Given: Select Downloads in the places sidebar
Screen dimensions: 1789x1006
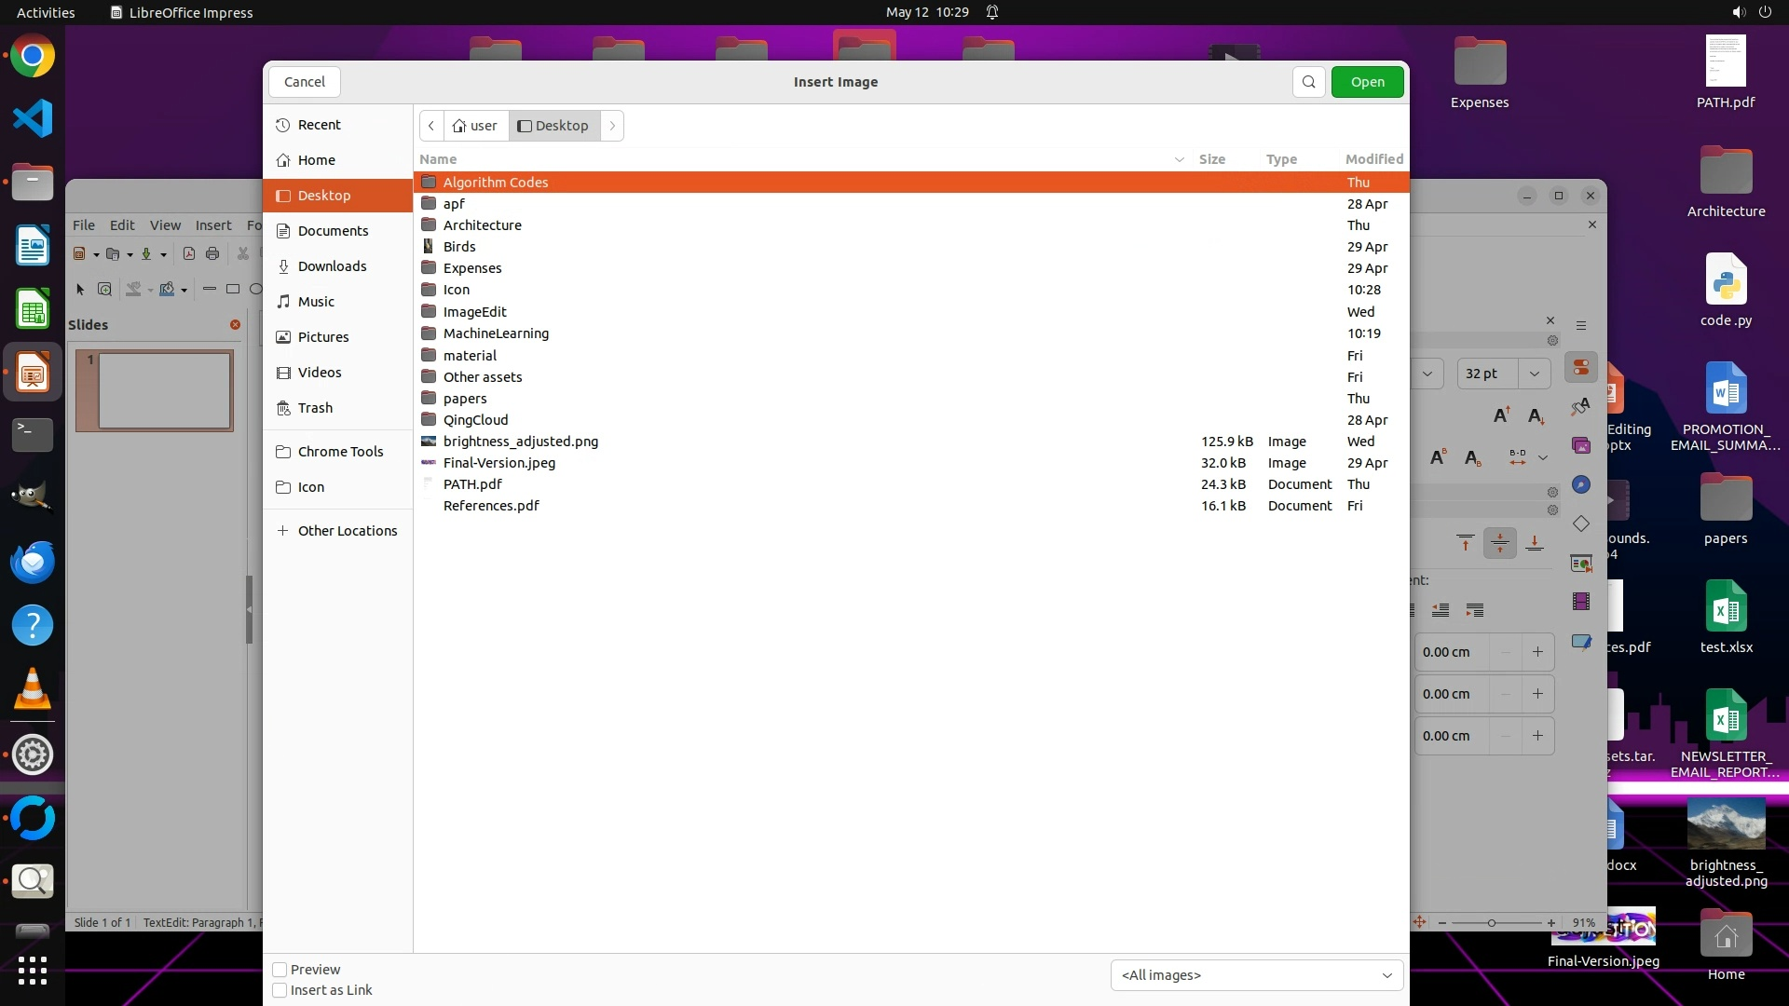Looking at the screenshot, I should [x=332, y=266].
